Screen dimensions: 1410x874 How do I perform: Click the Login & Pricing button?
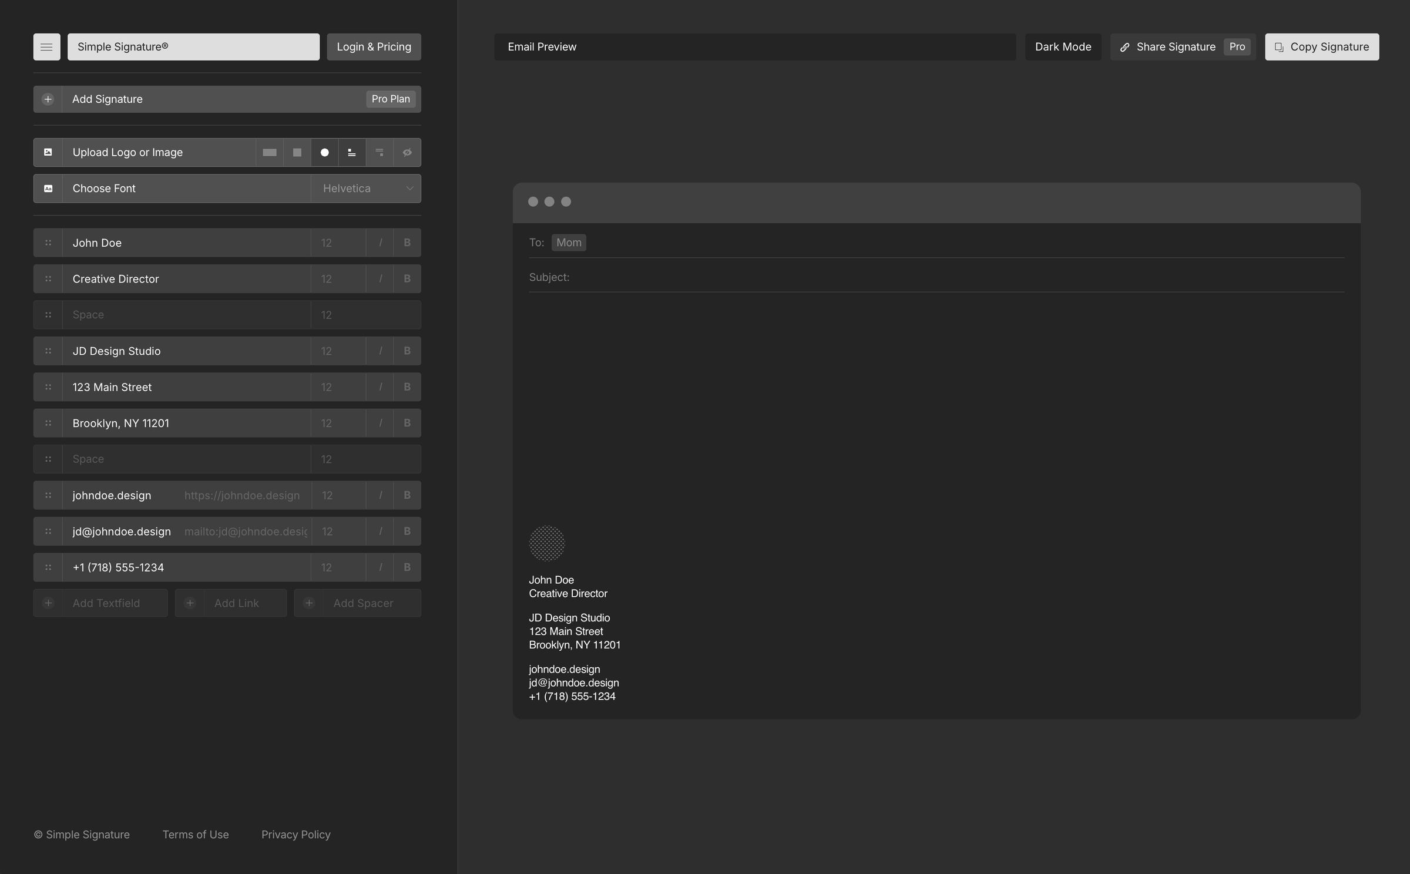coord(374,47)
